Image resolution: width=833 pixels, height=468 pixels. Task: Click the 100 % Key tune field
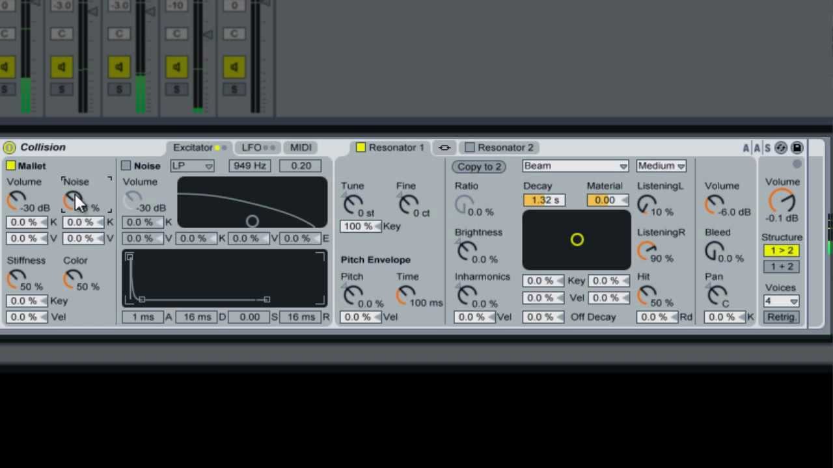pyautogui.click(x=360, y=226)
